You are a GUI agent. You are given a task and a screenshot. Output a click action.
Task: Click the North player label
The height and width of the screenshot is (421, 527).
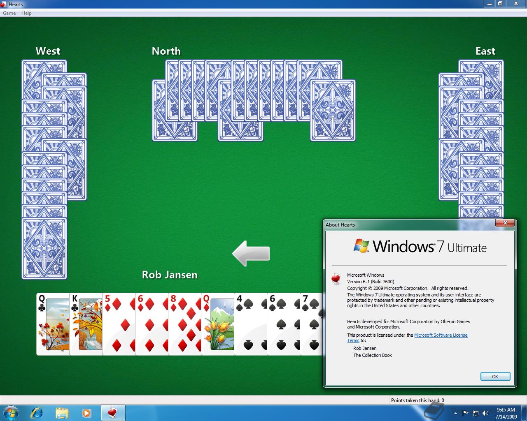point(166,51)
